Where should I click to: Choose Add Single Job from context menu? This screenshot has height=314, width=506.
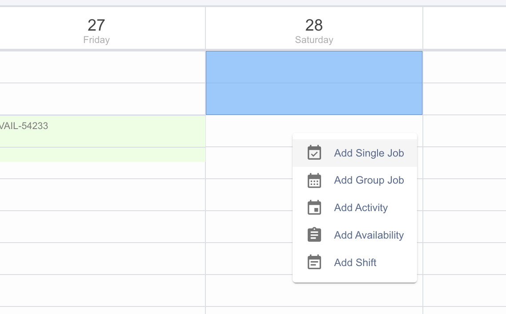(355, 153)
